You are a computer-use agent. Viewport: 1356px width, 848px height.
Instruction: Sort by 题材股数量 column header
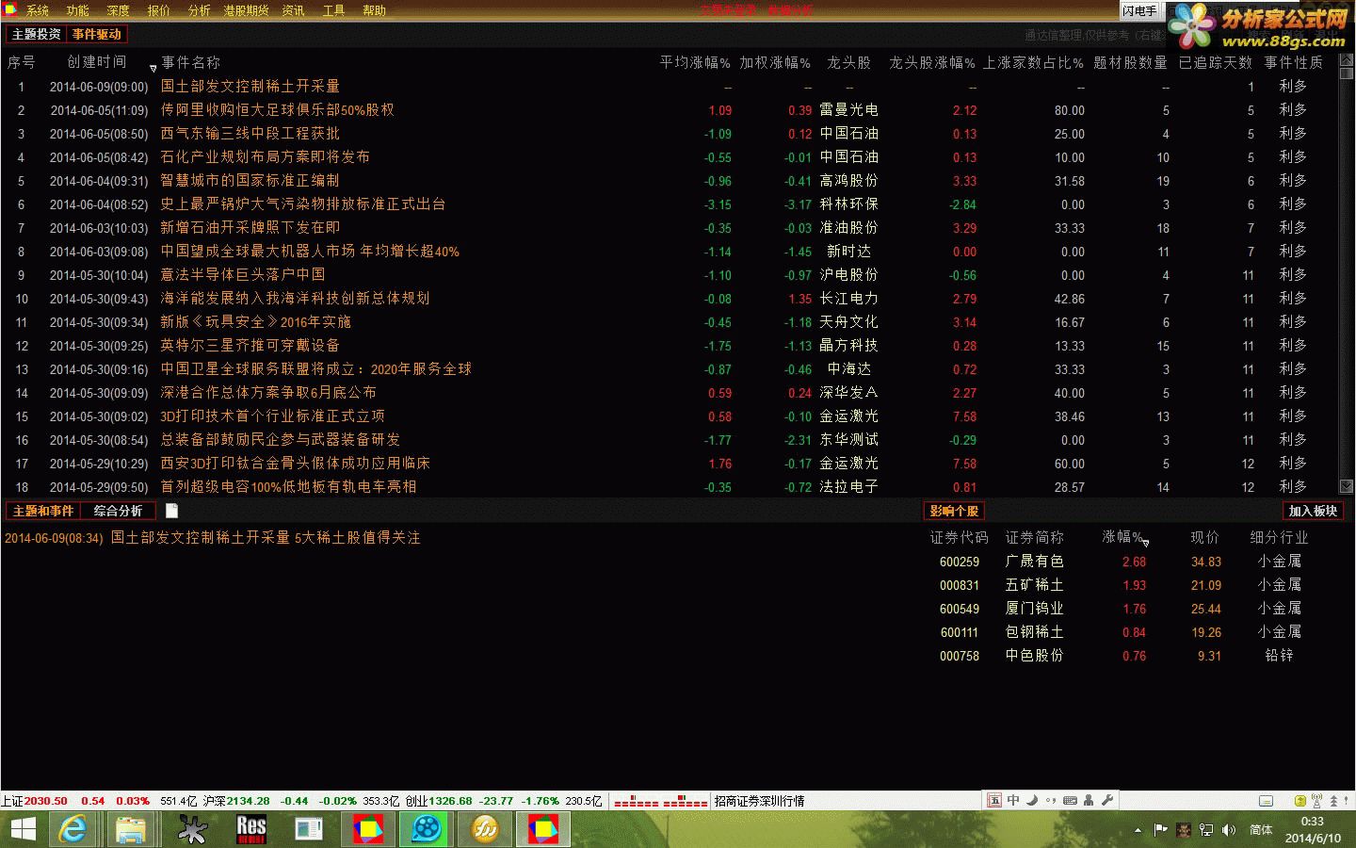[1130, 62]
